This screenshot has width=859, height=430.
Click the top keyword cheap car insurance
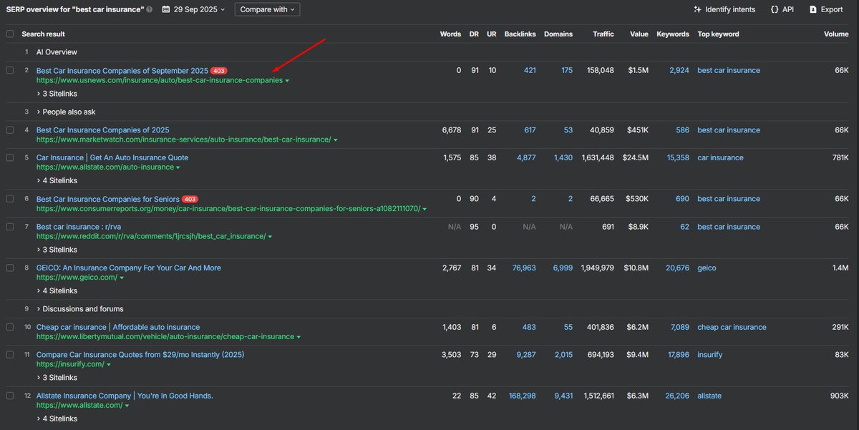point(732,327)
